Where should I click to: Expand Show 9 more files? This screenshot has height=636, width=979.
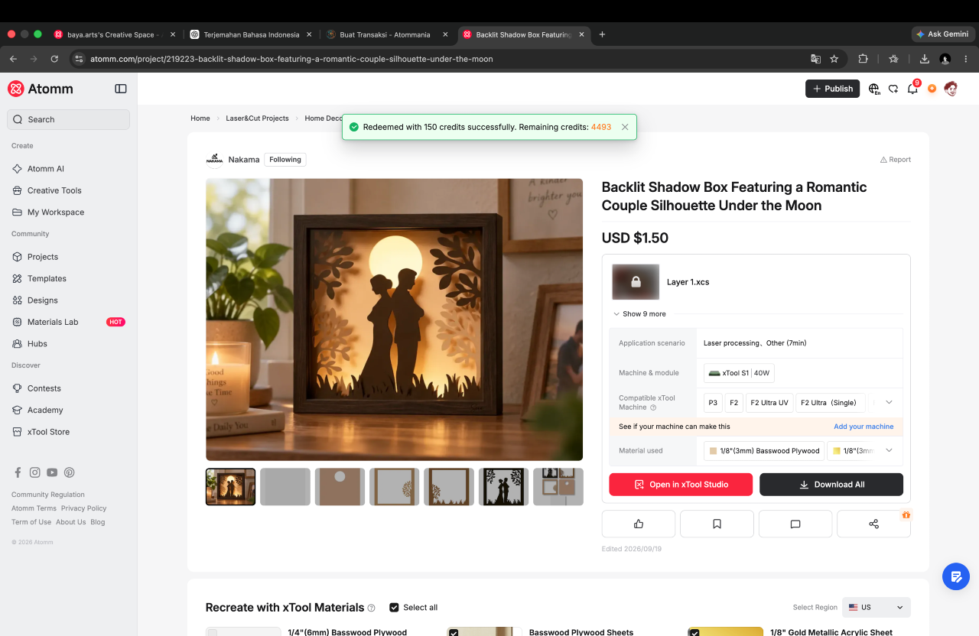[x=639, y=314]
